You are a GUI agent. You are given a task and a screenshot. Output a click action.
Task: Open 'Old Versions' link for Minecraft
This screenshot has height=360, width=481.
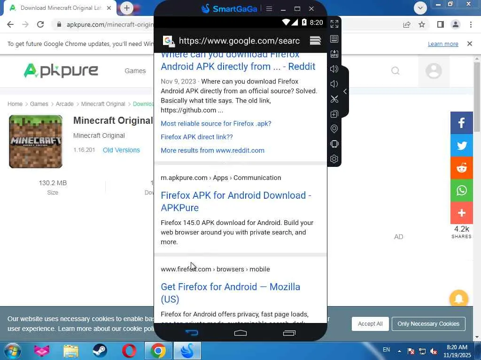point(121,150)
